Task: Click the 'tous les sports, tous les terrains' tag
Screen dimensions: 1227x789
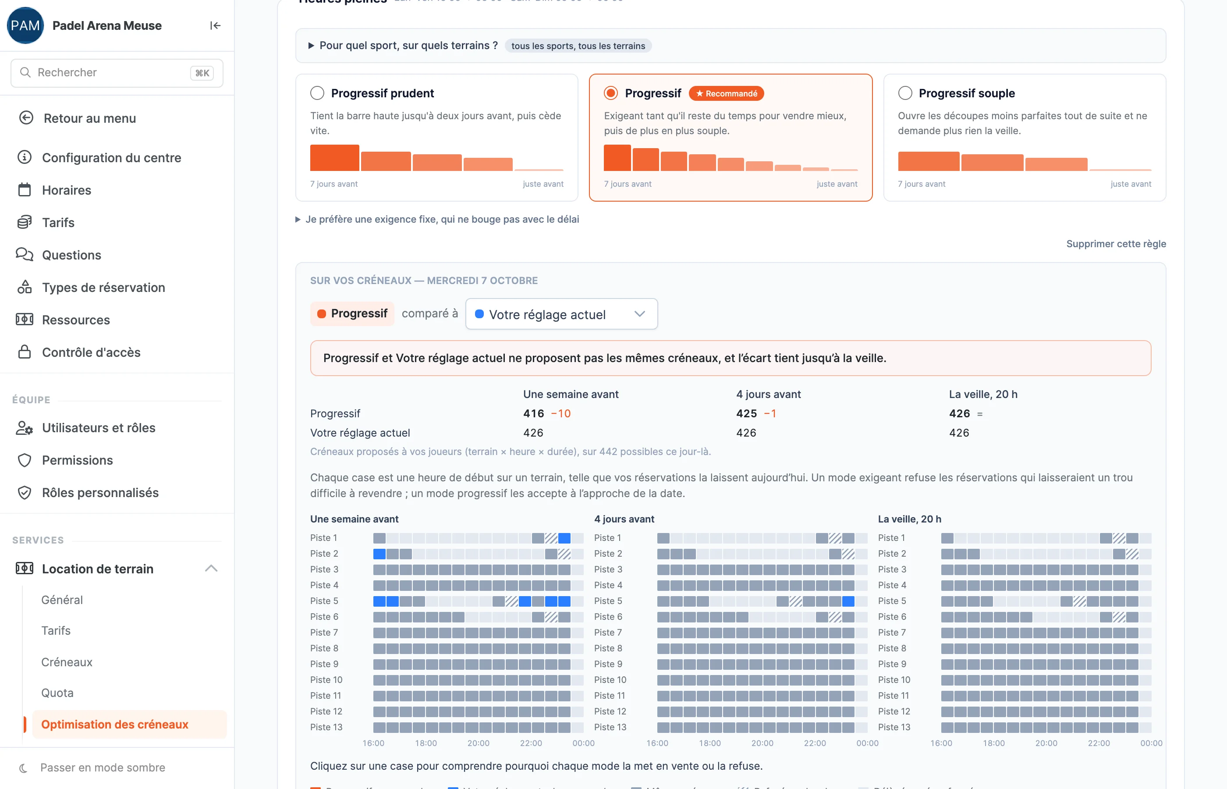Action: click(578, 46)
